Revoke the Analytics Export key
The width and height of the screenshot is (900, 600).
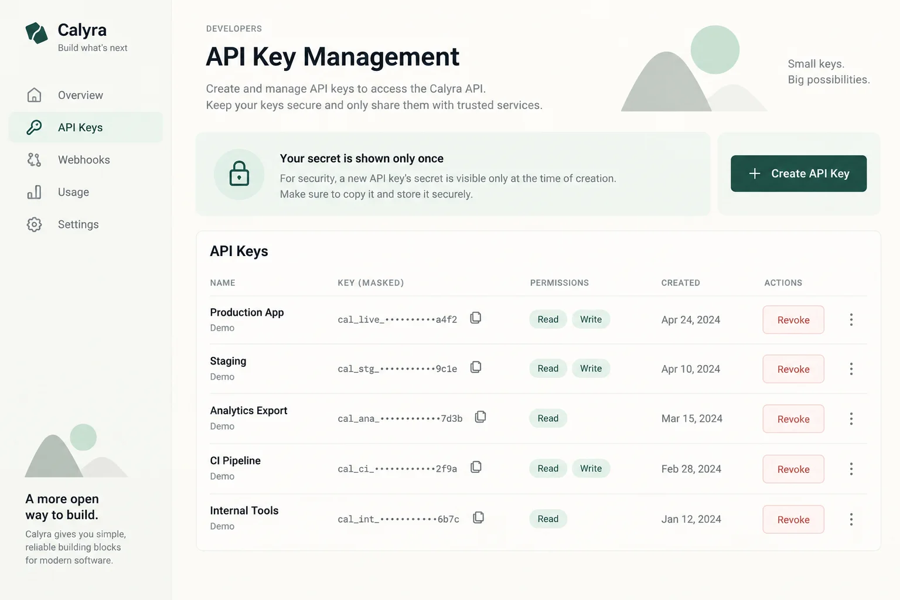(x=793, y=419)
